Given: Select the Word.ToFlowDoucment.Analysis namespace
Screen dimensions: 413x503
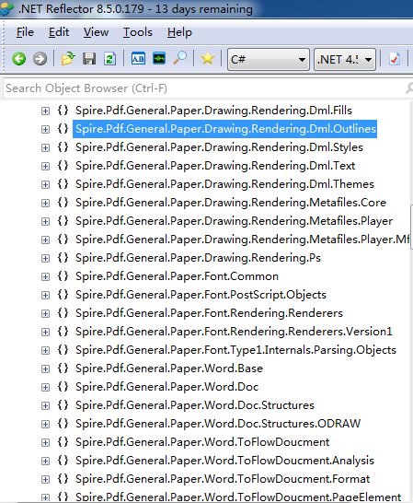Looking at the screenshot, I should click(x=224, y=461).
